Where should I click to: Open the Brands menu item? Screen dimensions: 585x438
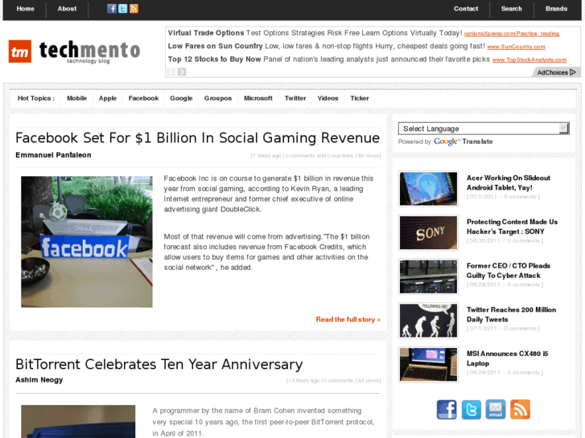tap(556, 9)
